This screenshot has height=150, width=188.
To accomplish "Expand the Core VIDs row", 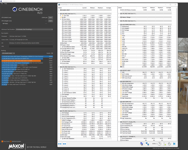I will (61, 15).
